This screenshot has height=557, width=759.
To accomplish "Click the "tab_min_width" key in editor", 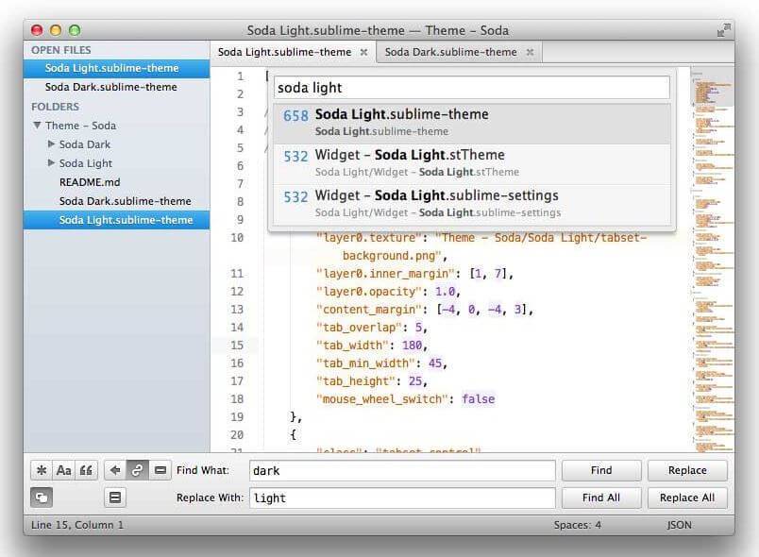I will (x=366, y=363).
